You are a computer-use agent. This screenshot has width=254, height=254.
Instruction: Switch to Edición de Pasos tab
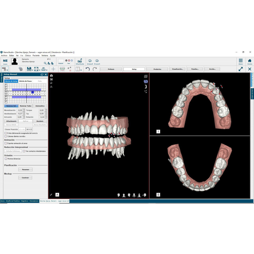(x=25, y=81)
